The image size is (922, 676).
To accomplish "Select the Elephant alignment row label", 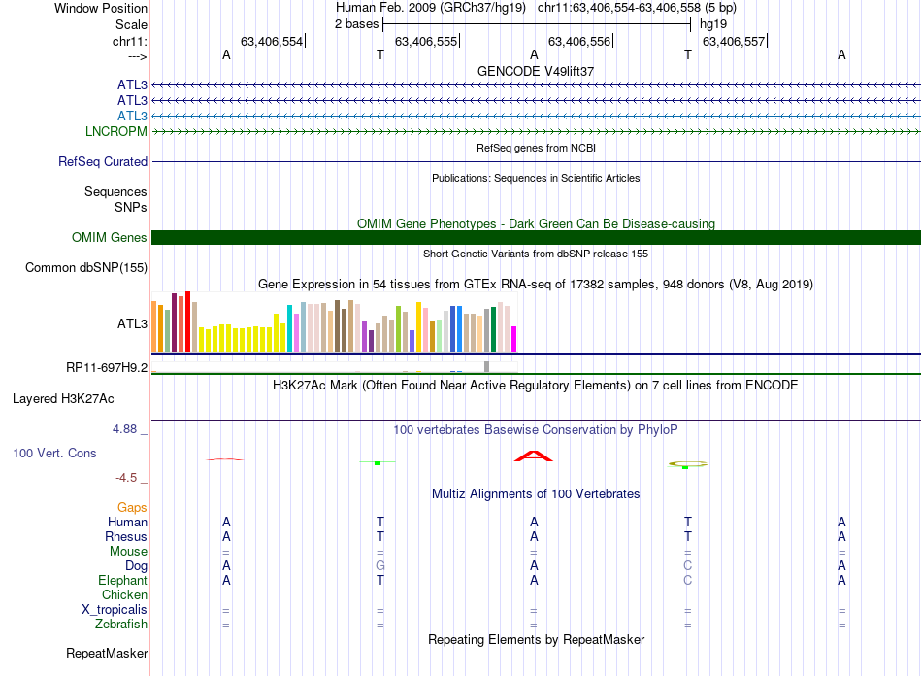I will pos(122,580).
